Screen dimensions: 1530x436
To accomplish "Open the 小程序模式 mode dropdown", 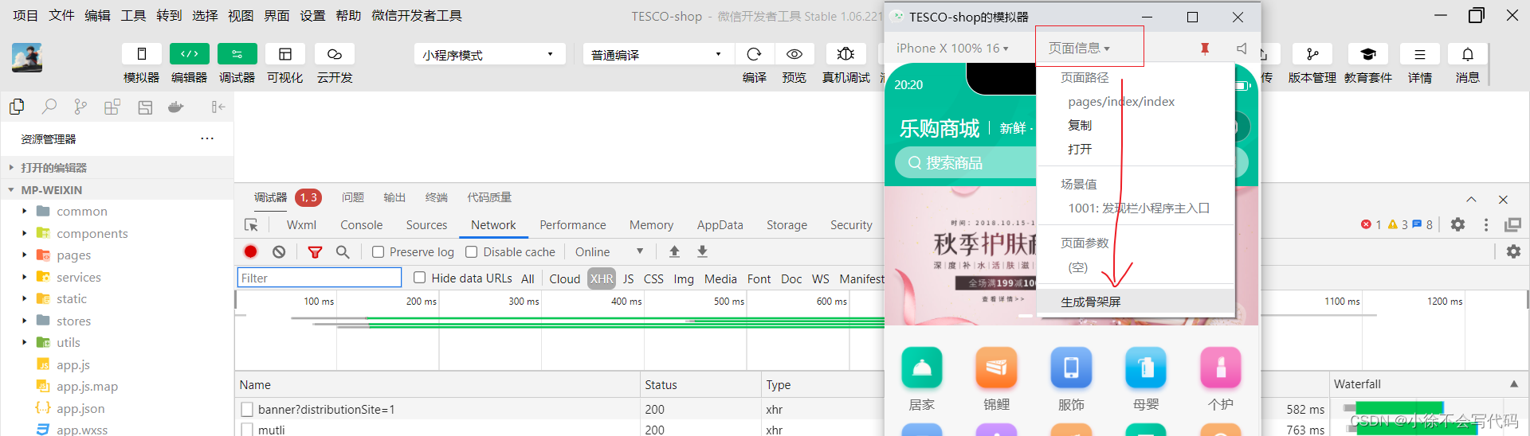I will point(489,54).
